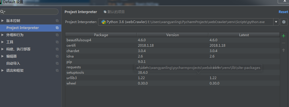Open the interpreter gear settings button

(284, 22)
